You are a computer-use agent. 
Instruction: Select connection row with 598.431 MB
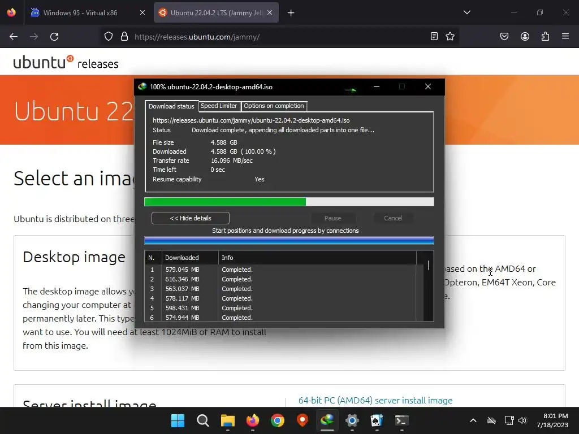click(280, 308)
